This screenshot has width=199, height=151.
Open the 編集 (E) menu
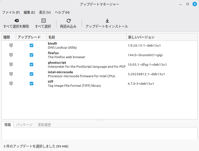point(29,12)
